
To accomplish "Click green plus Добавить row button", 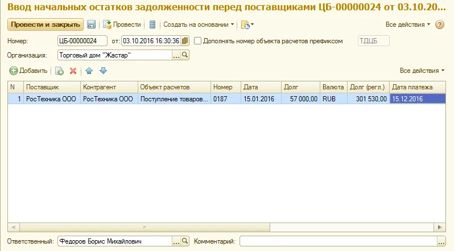I will (x=13, y=71).
